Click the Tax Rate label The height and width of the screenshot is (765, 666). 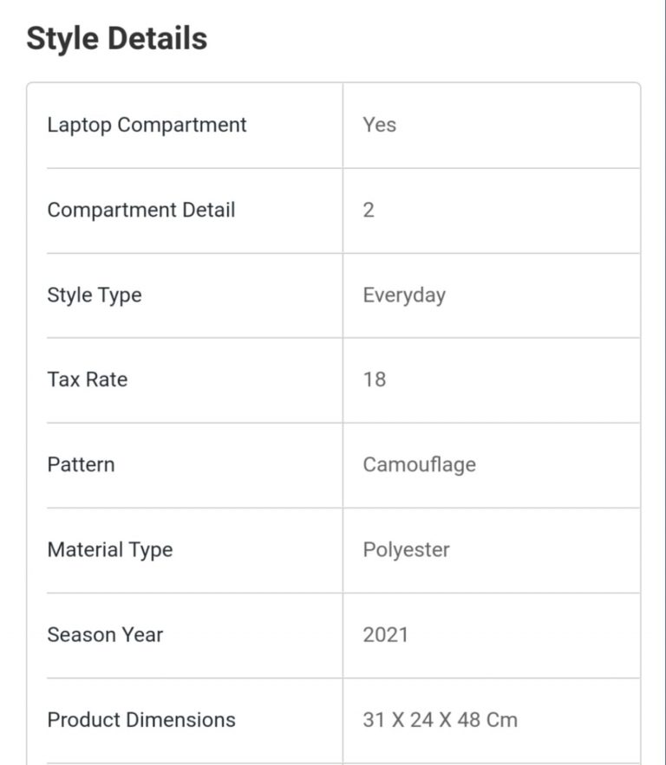[87, 379]
